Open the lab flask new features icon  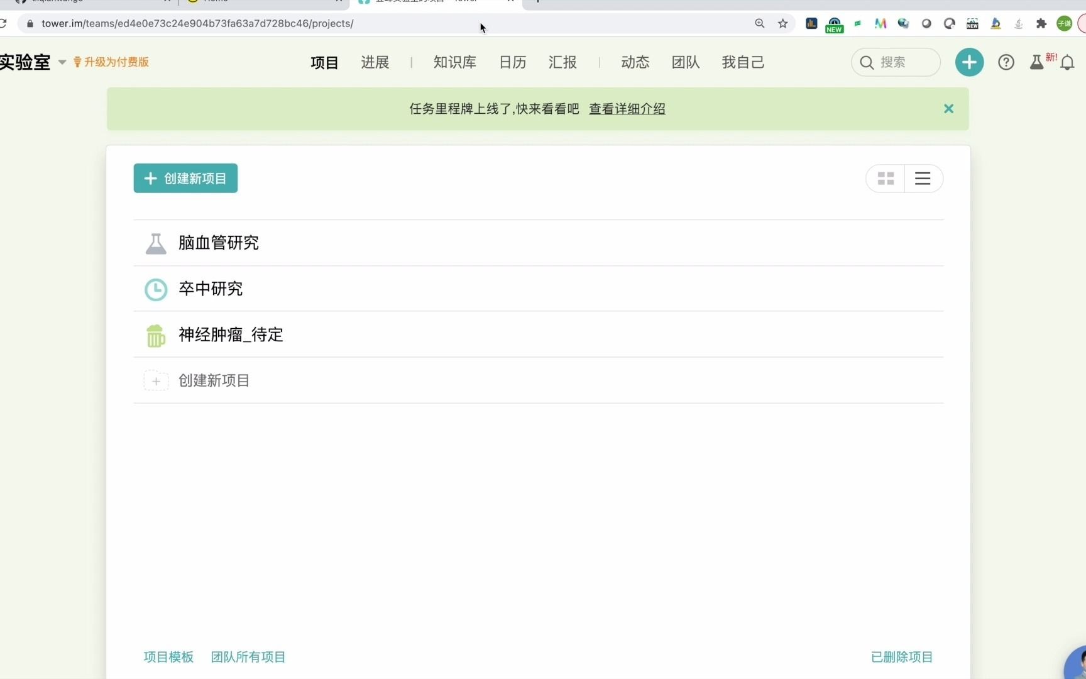1036,62
